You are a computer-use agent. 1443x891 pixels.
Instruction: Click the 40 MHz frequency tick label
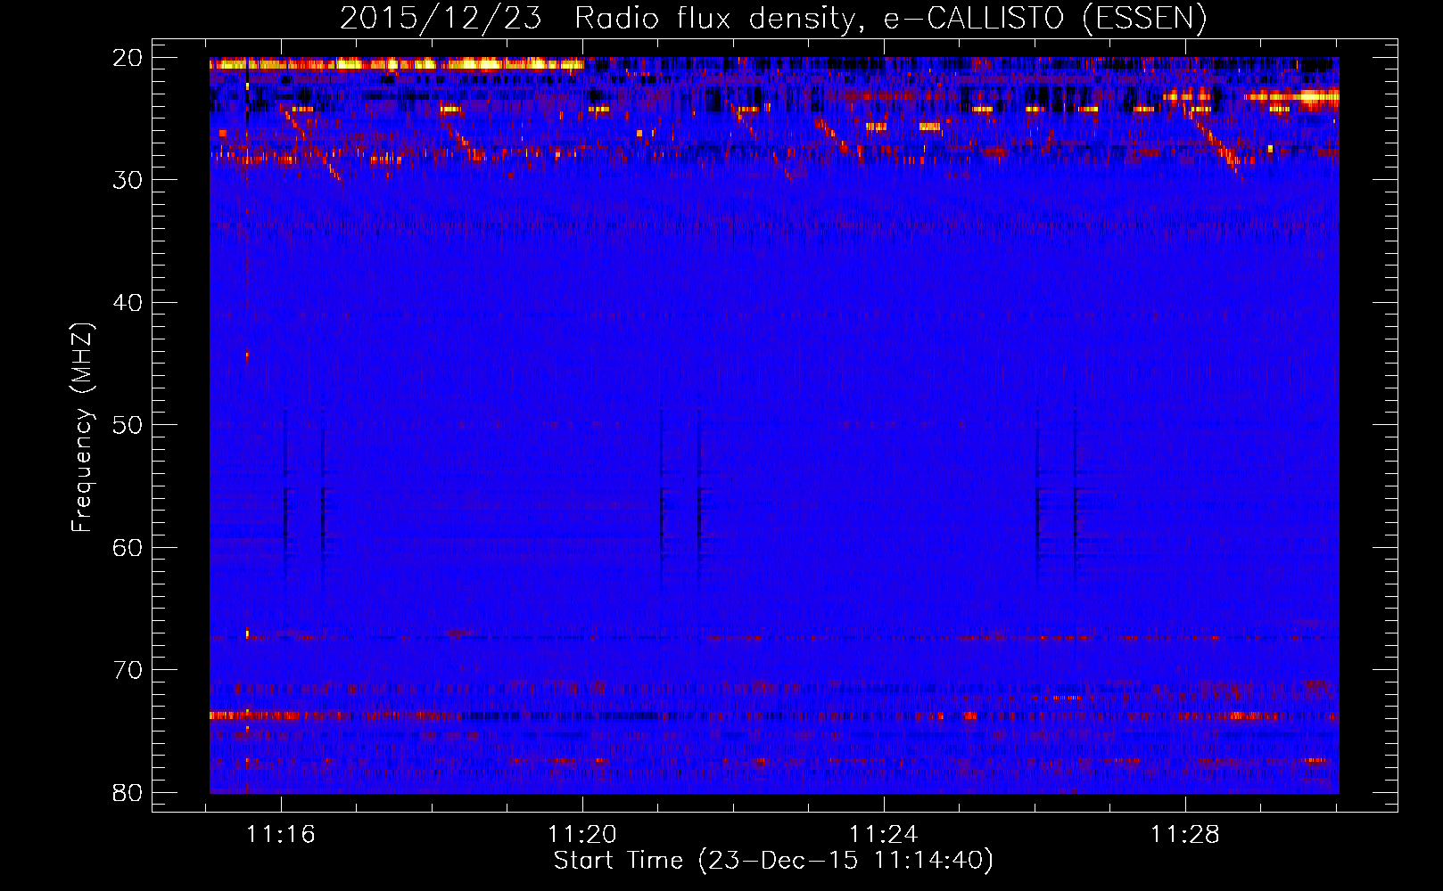pos(128,303)
